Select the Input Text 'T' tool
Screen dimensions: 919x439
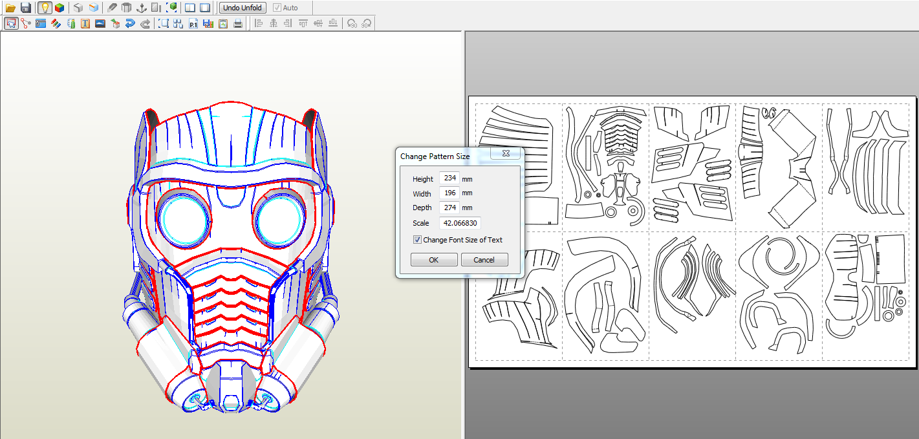click(x=85, y=24)
